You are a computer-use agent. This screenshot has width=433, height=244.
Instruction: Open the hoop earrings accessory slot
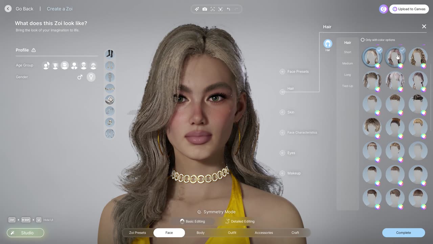[110, 134]
